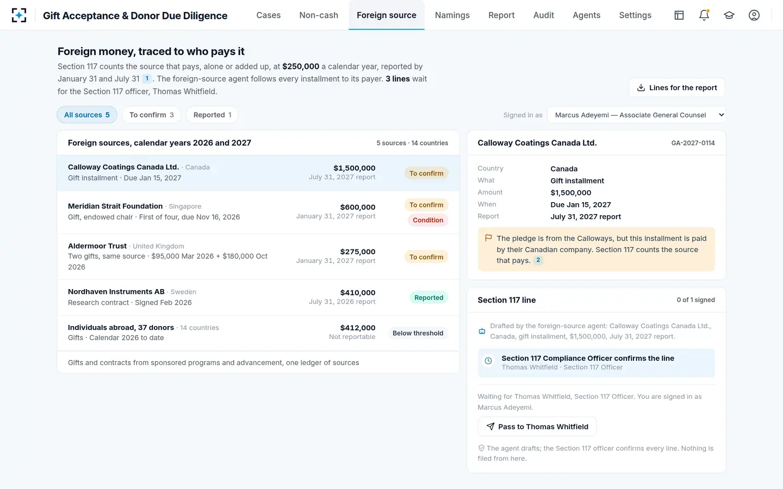Screen dimensions: 783x489
Task: Switch to the Non-cash tab
Action: pos(319,15)
